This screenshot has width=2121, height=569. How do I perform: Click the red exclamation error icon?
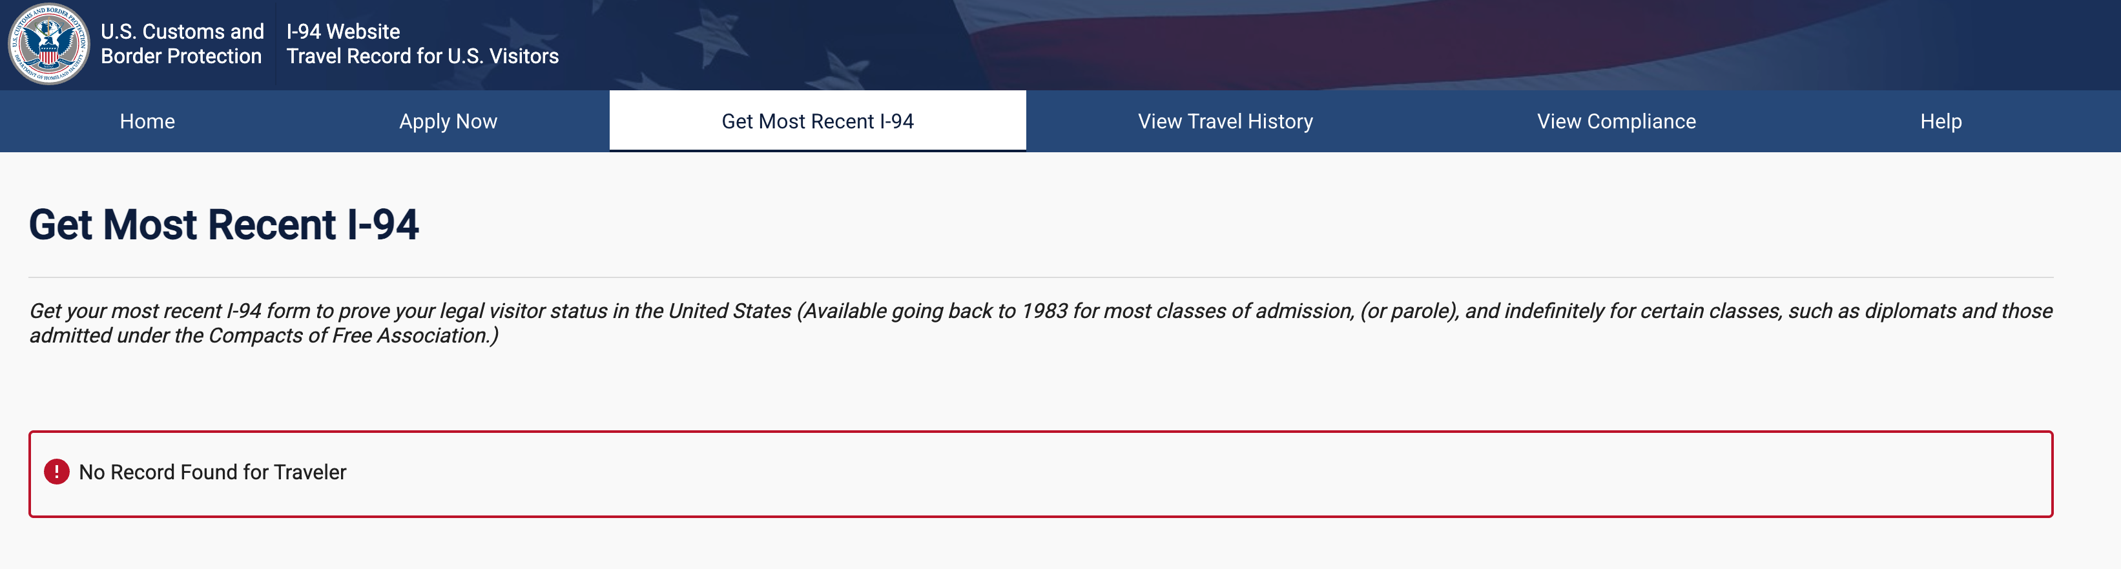56,472
